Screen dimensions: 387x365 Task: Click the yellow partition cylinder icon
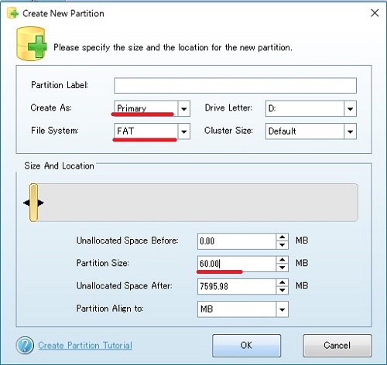(32, 43)
